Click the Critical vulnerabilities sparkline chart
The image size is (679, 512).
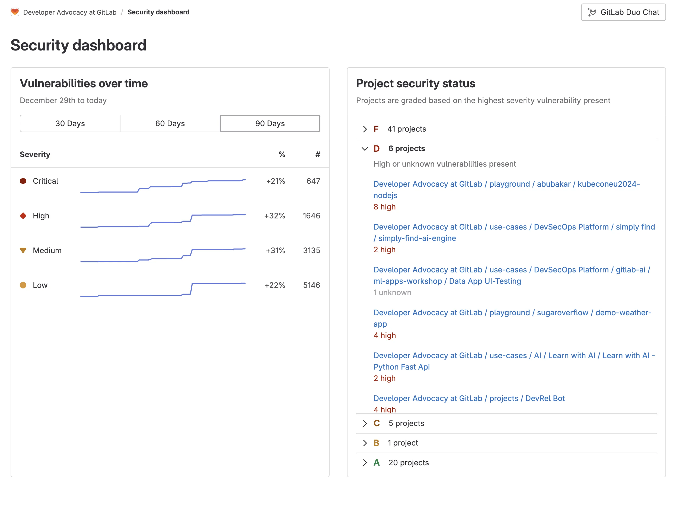pos(163,186)
